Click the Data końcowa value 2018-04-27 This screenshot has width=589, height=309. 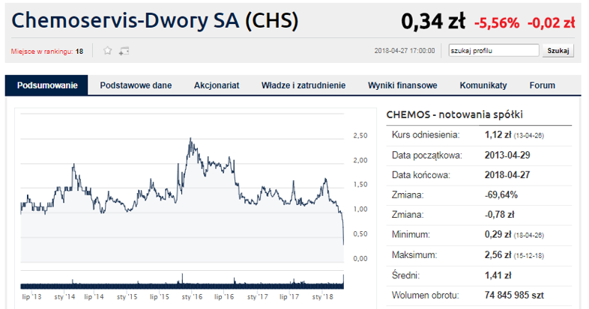[x=507, y=175]
